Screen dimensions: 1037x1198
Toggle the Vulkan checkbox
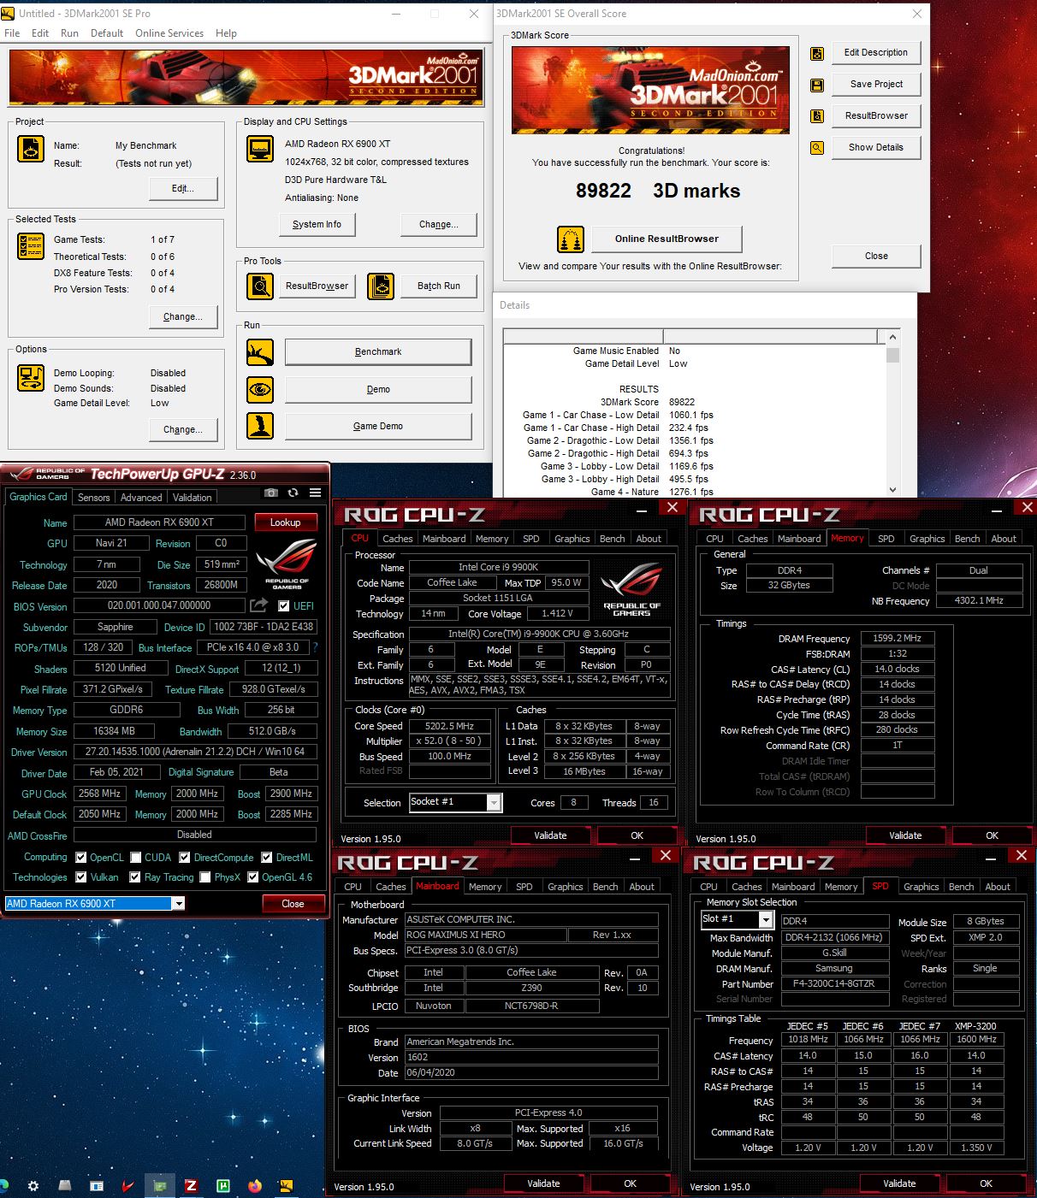click(x=81, y=877)
